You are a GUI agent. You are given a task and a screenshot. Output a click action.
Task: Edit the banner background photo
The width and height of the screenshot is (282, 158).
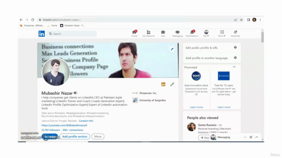pyautogui.click(x=172, y=49)
